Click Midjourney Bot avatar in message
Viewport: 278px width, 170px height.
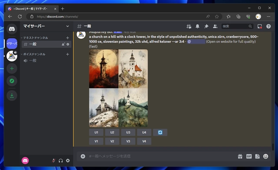[81, 35]
